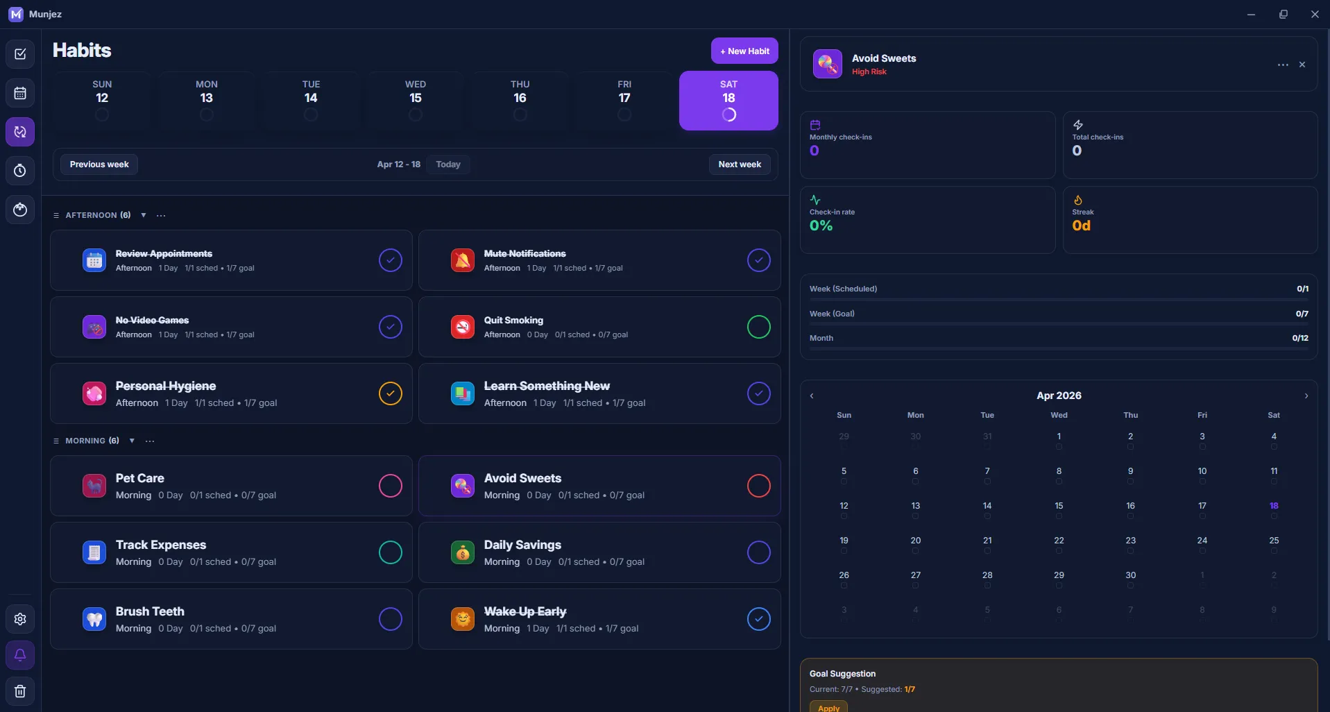Click Week (Scheduled) progress bar

(1059, 300)
